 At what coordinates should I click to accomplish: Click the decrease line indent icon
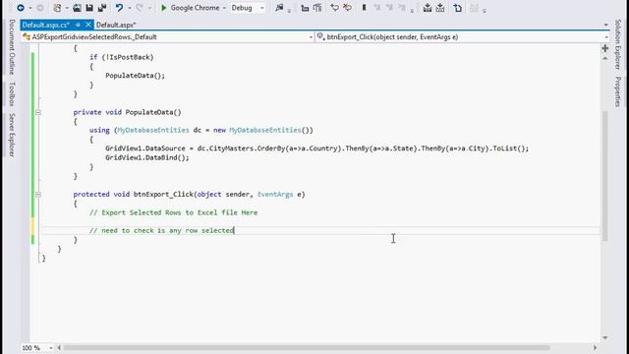(x=305, y=8)
